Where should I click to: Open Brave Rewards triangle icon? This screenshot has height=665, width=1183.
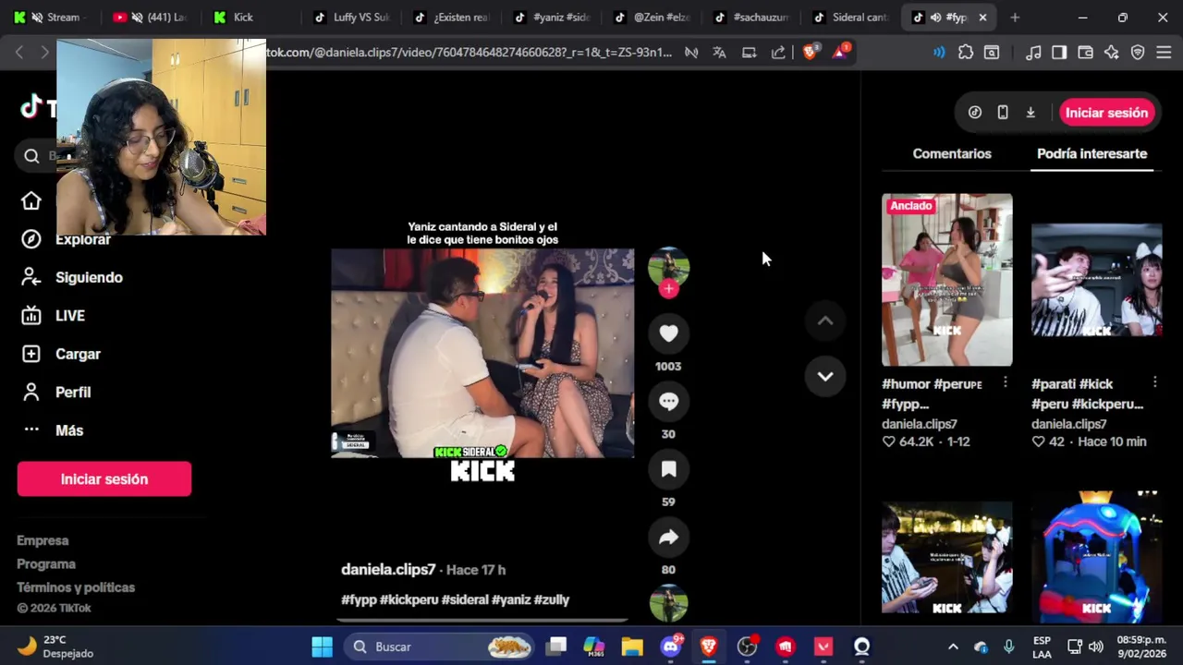click(x=839, y=53)
